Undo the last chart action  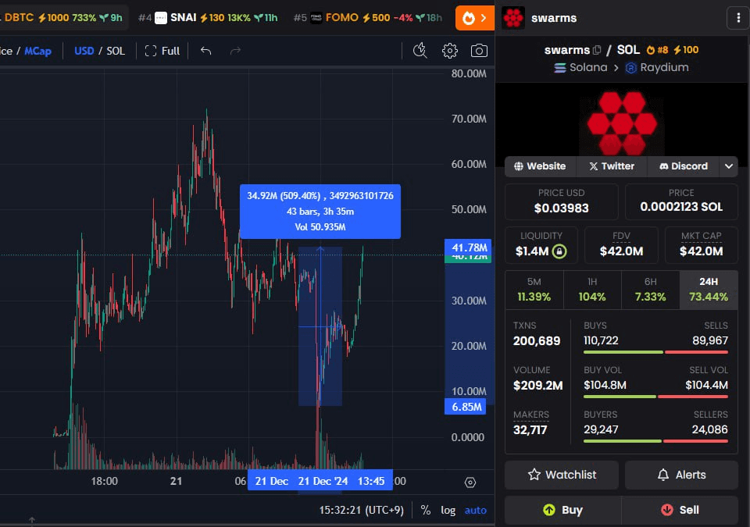click(205, 51)
